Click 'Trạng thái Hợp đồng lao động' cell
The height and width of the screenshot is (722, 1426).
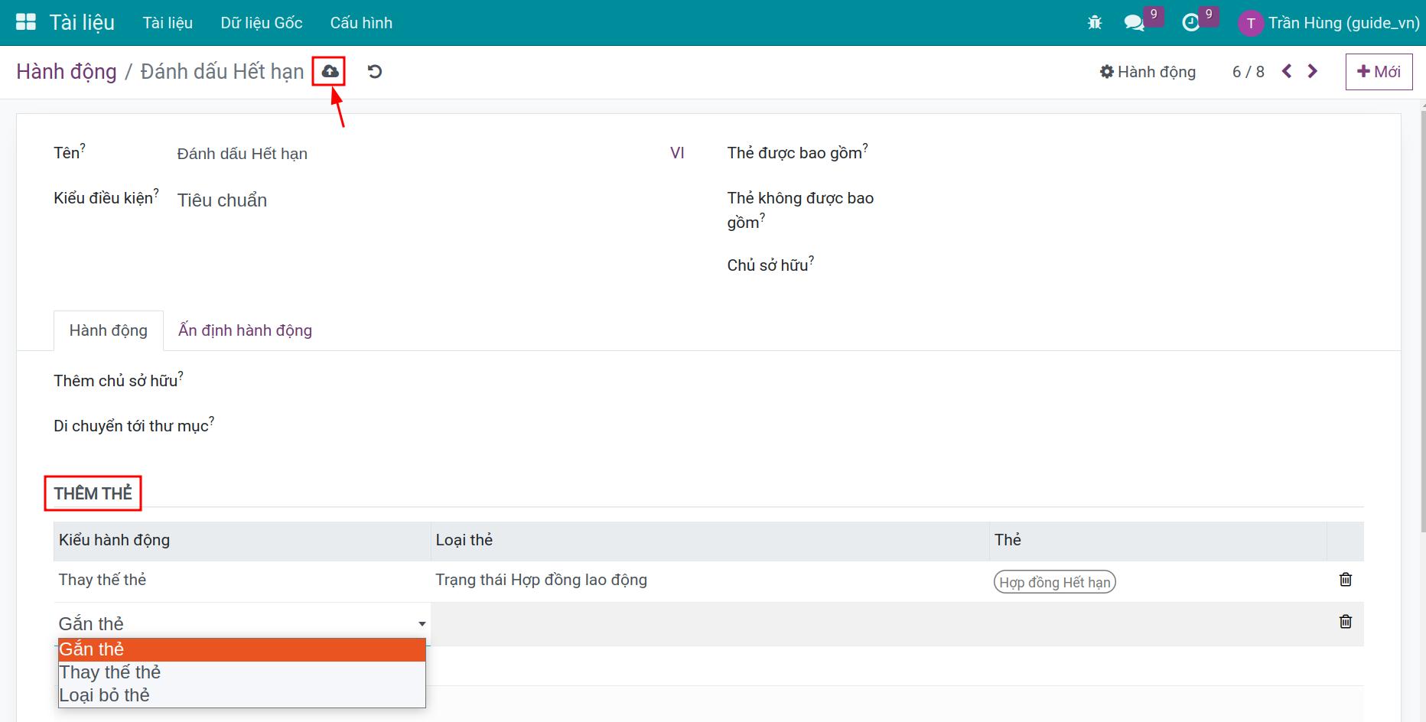(709, 580)
